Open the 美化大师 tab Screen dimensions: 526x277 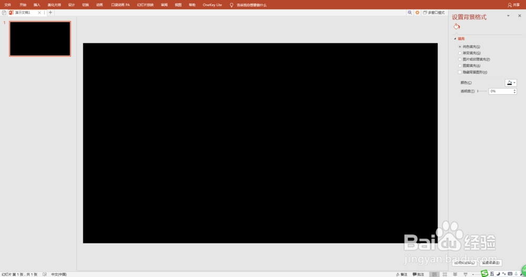(x=54, y=5)
